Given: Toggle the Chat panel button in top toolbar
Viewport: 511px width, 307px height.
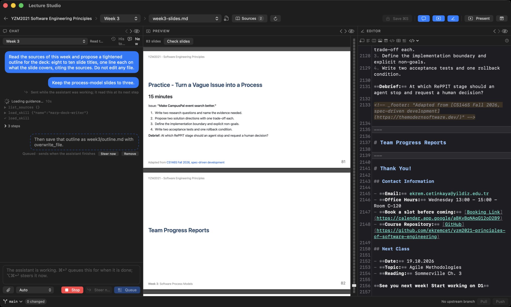Looking at the screenshot, I should pos(424,18).
